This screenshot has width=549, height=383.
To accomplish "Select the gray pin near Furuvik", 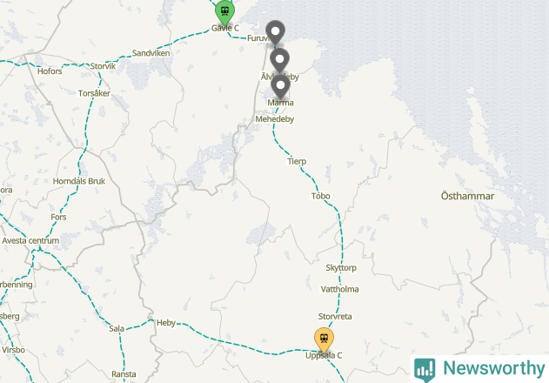I will point(275,32).
